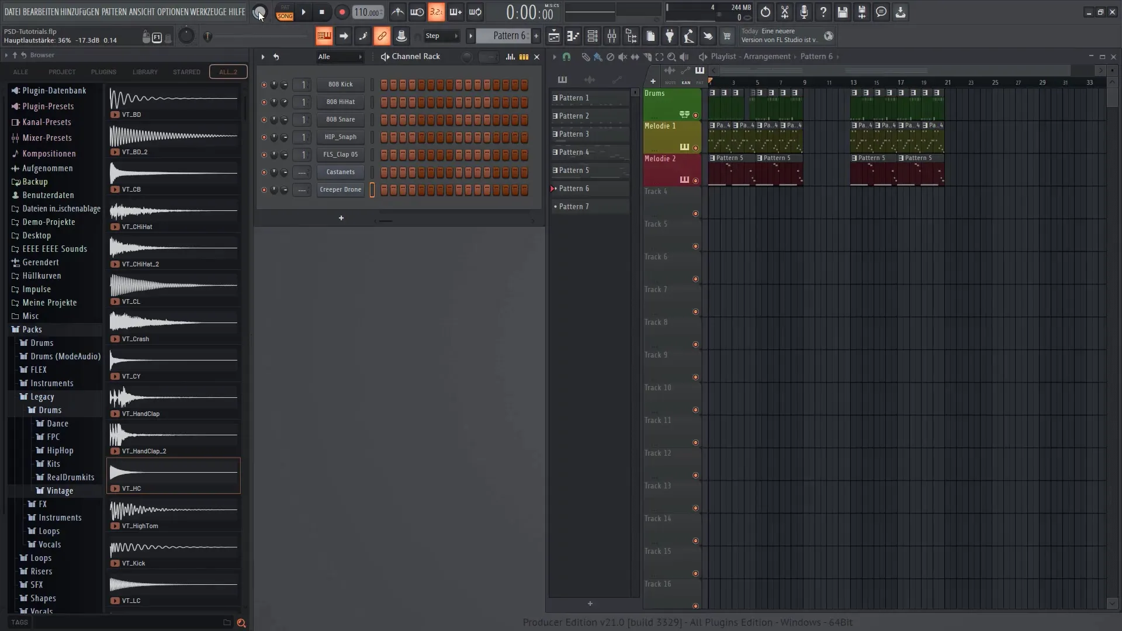Open the Piano roll view icon
Screen dimensions: 1122x631
(573, 36)
